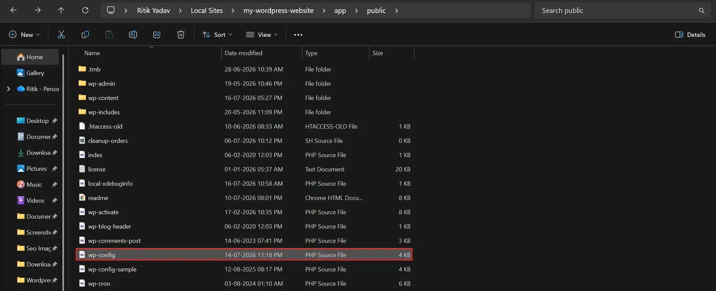The height and width of the screenshot is (291, 716).
Task: Click the Cut scissors icon
Action: 61,35
